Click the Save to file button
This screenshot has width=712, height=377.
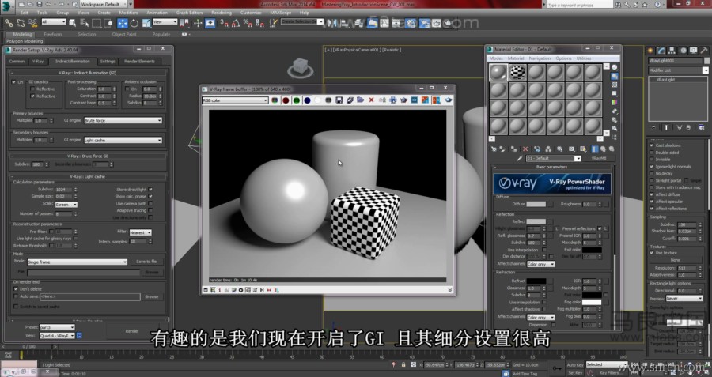tap(146, 261)
